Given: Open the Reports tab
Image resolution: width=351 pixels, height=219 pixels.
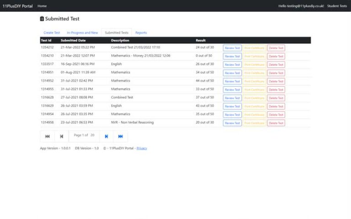Looking at the screenshot, I should 141,33.
